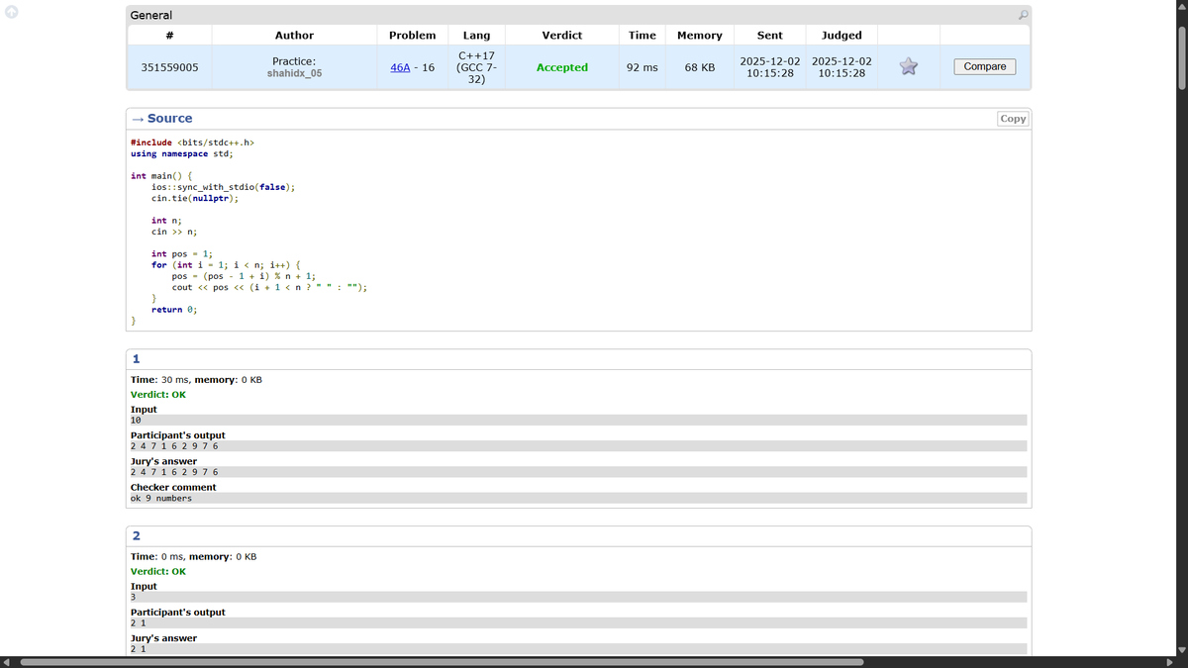Click the left arrow of the horizontal scrollbar
Image resolution: width=1188 pixels, height=668 pixels.
5,661
